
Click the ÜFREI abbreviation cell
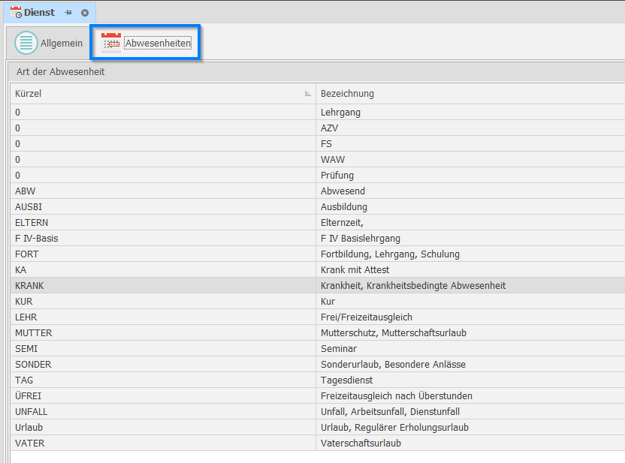coord(27,396)
